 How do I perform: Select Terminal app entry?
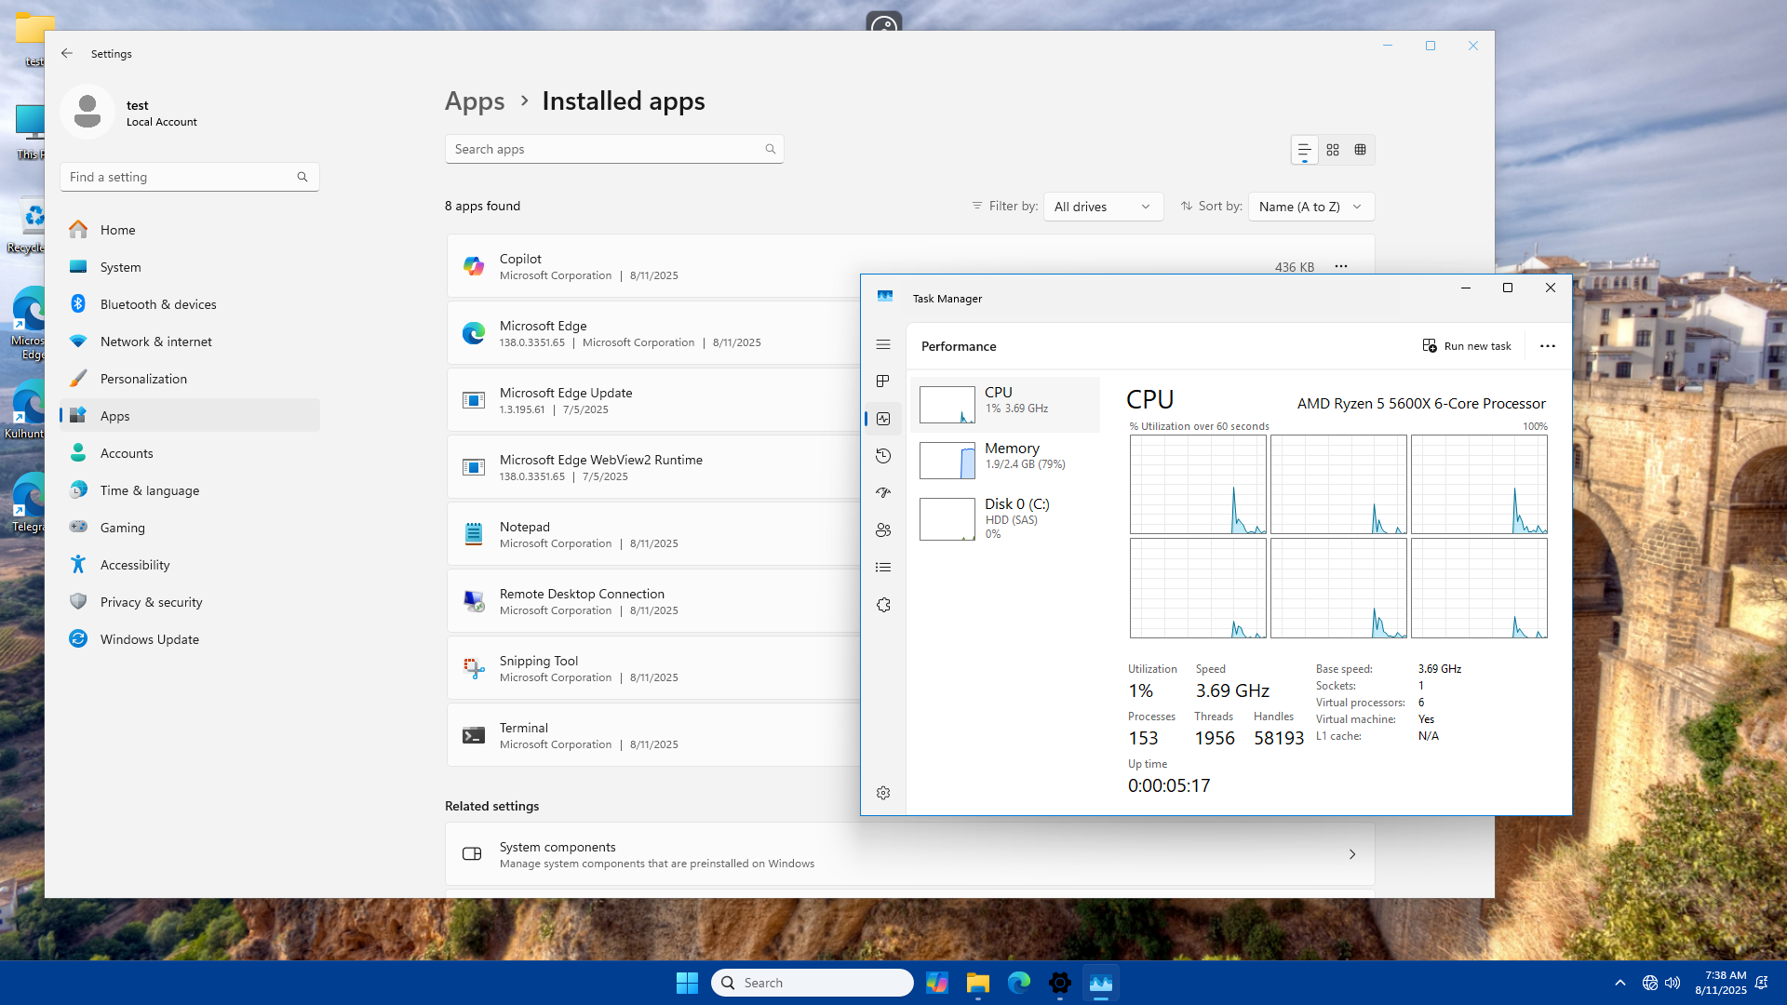(x=653, y=735)
